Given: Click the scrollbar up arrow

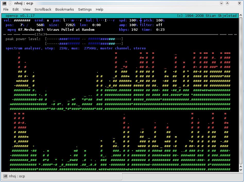Looking at the screenshot, I should tap(241, 16).
